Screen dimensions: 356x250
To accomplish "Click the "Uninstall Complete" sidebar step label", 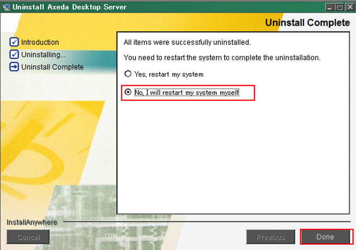I will tap(52, 67).
